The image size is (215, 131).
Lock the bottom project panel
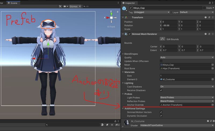coord(115,121)
